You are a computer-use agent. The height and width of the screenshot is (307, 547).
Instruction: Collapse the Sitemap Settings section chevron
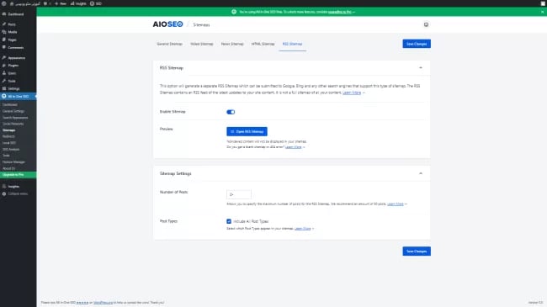click(421, 173)
